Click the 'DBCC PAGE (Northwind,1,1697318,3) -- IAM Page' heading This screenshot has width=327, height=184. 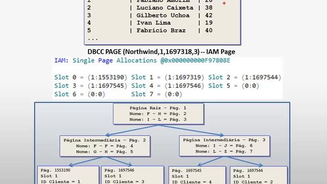[x=161, y=52]
